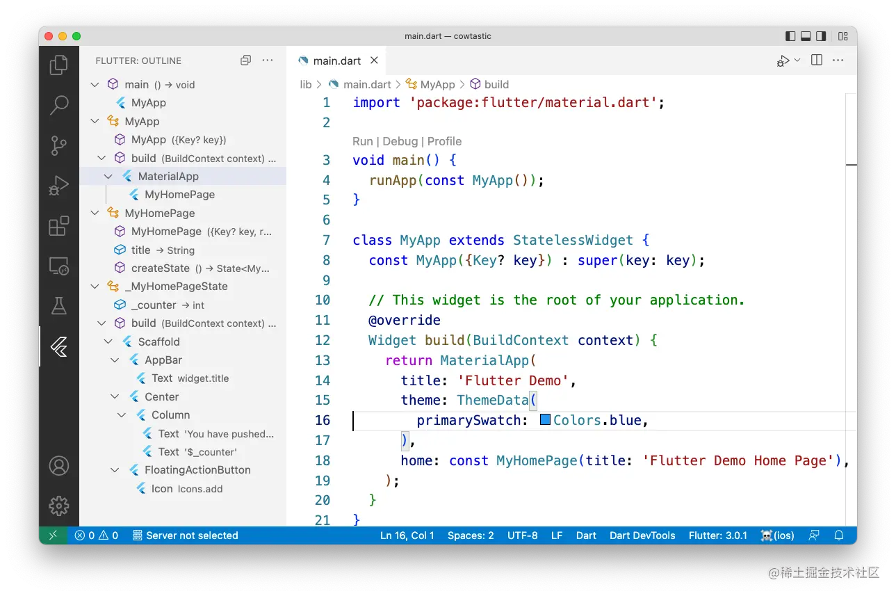The height and width of the screenshot is (596, 896).
Task: Collapse the MyApp class node
Action: (95, 121)
